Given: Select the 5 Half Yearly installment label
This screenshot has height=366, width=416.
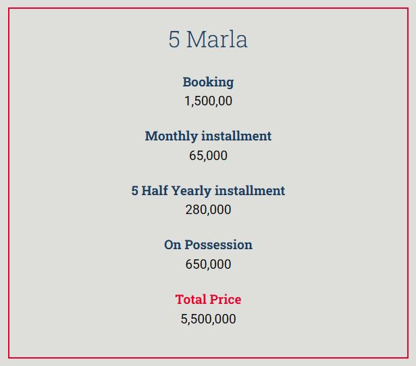Looking at the screenshot, I should [x=208, y=190].
